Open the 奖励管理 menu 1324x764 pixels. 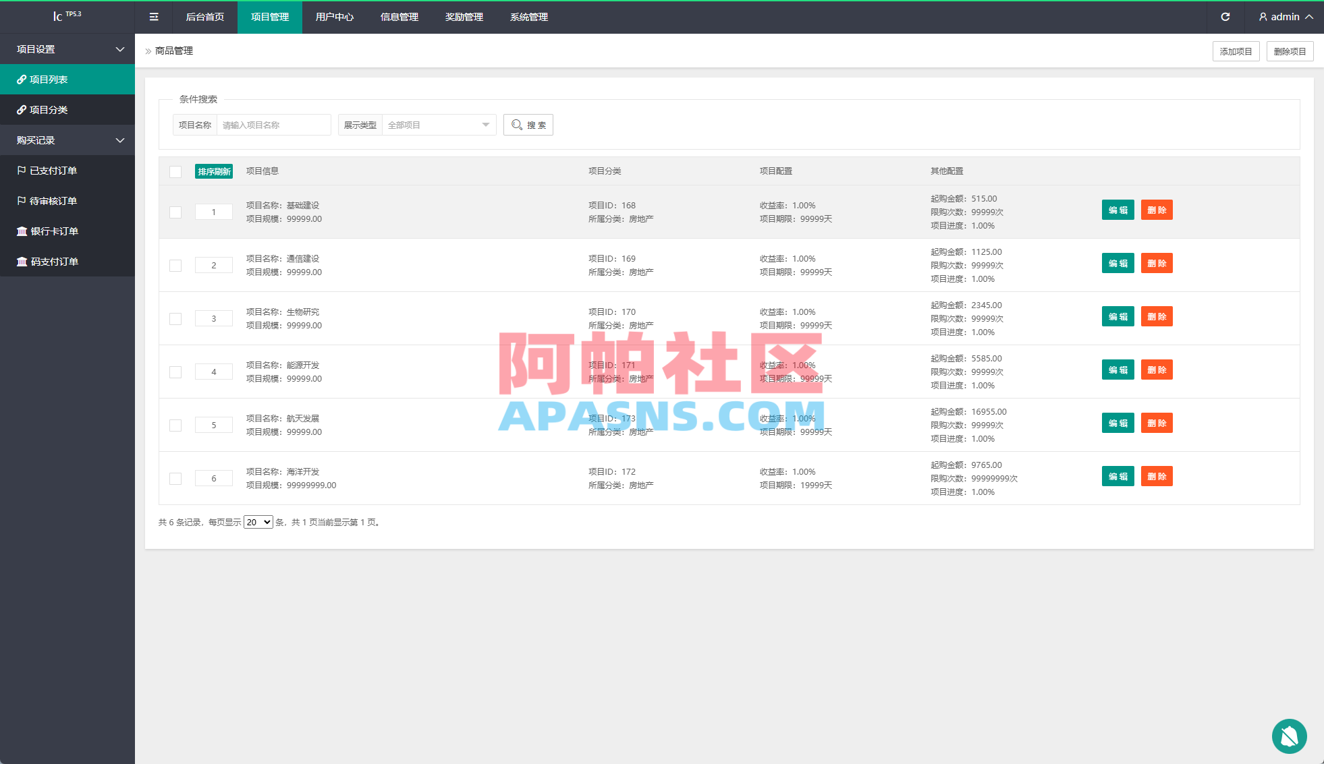click(x=464, y=17)
